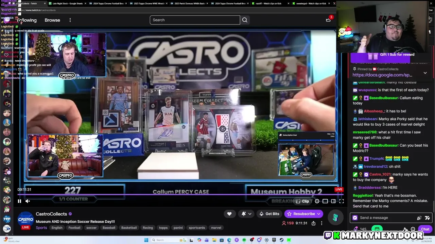
Task: Select the marvel tag
Action: point(216,228)
